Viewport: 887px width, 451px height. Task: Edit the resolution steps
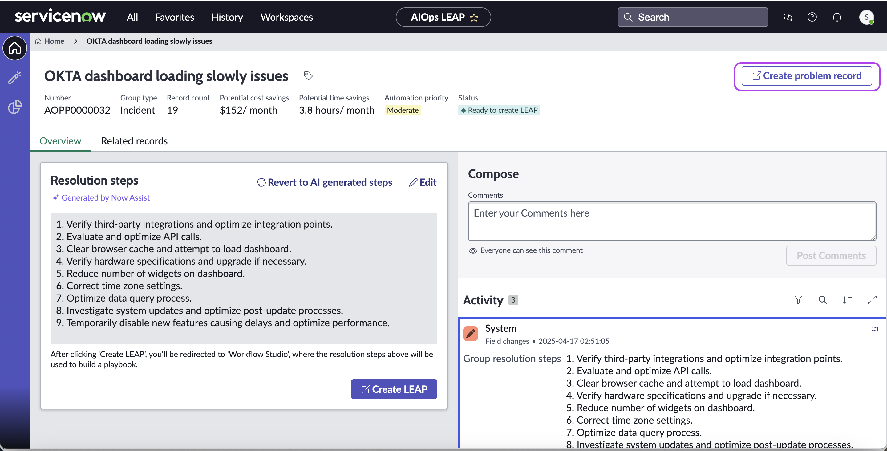point(423,182)
